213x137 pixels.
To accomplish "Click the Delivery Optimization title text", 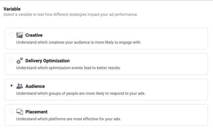I will point(48,61).
